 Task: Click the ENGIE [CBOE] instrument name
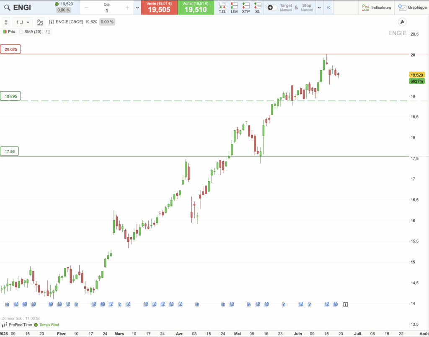[x=70, y=22]
